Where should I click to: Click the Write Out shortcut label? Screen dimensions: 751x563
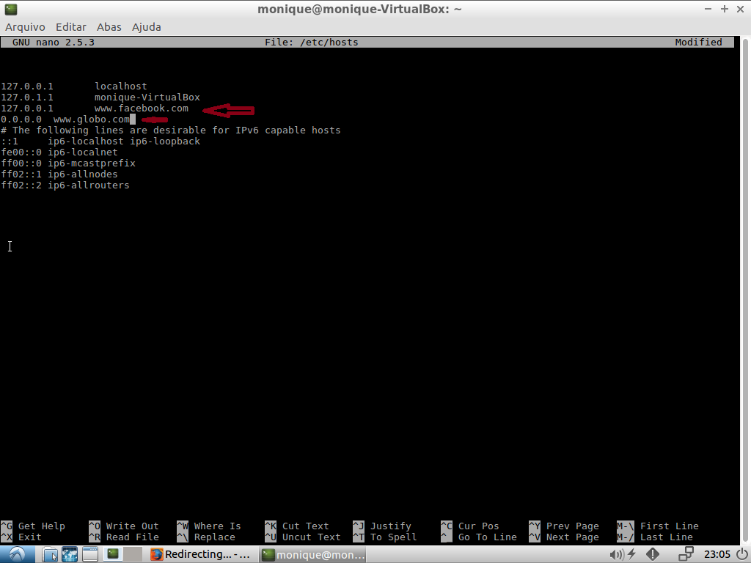[132, 526]
